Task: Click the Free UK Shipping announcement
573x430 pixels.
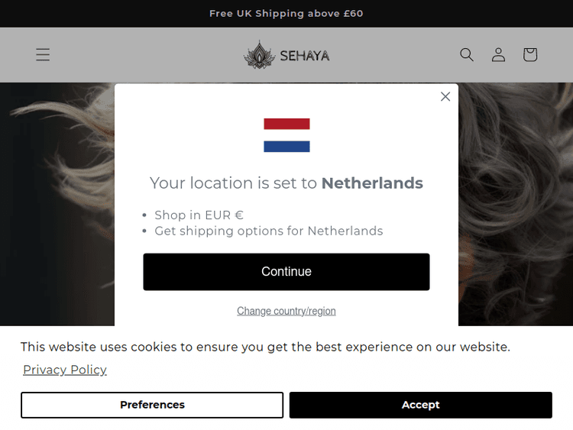Action: (x=286, y=14)
